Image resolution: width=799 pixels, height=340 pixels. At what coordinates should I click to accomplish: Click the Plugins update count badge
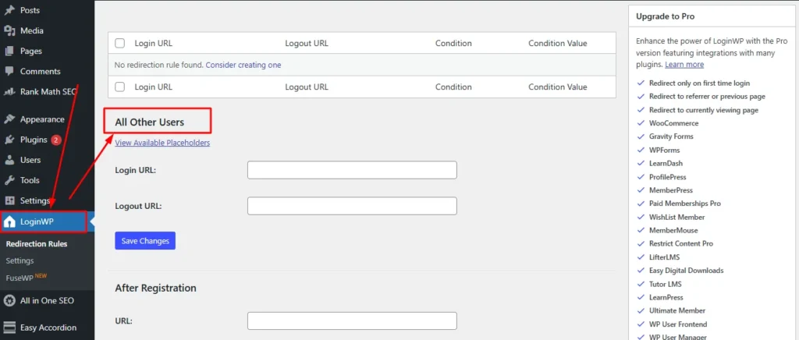pos(56,140)
